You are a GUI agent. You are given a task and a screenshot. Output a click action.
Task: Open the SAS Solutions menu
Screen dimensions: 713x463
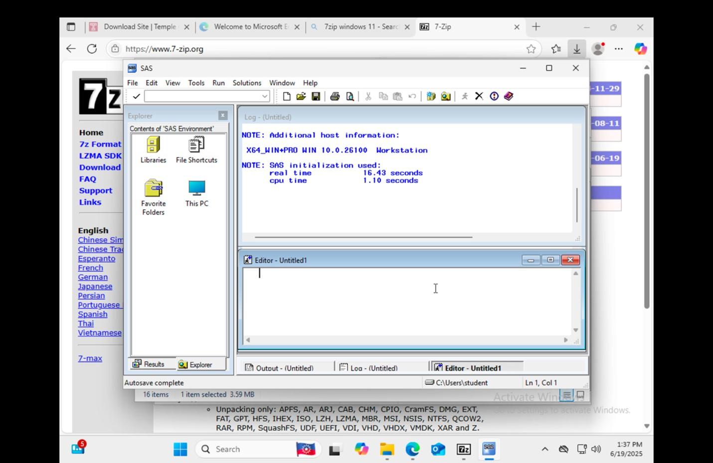[x=247, y=83]
